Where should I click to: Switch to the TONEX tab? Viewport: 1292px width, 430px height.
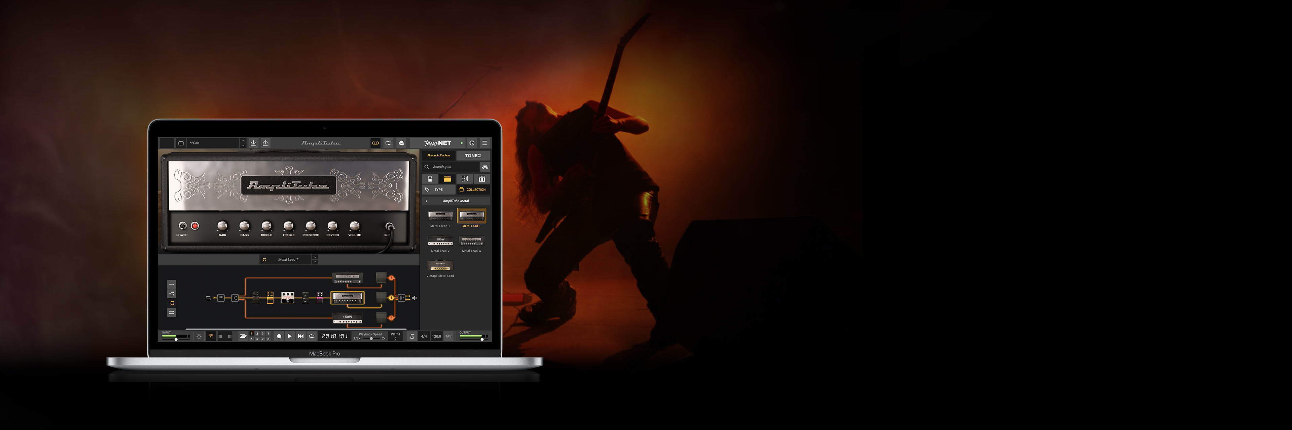tap(473, 156)
